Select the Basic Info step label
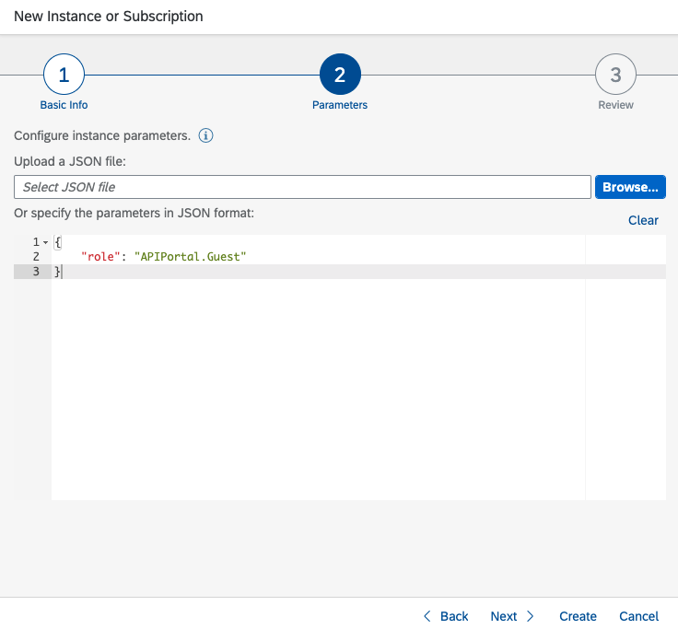678x629 pixels. tap(64, 105)
